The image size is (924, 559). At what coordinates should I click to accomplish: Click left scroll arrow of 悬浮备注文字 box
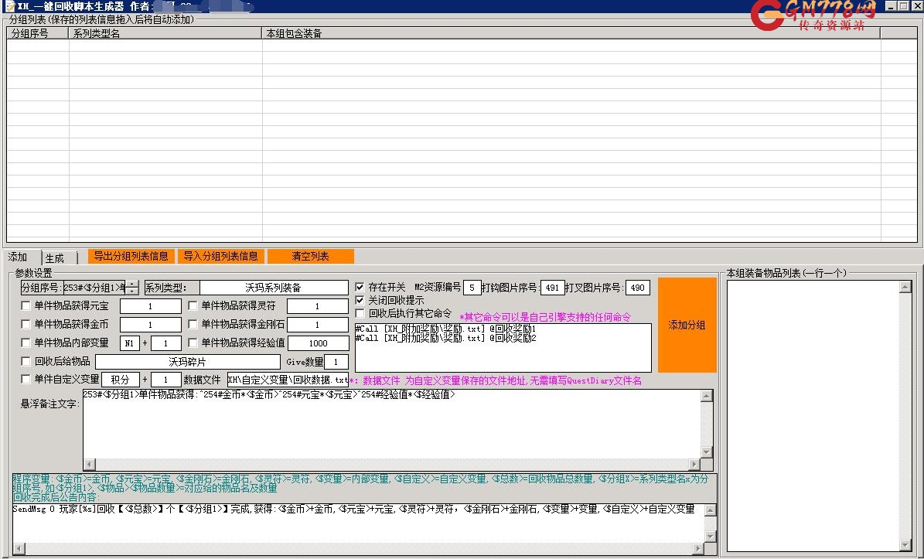[89, 465]
